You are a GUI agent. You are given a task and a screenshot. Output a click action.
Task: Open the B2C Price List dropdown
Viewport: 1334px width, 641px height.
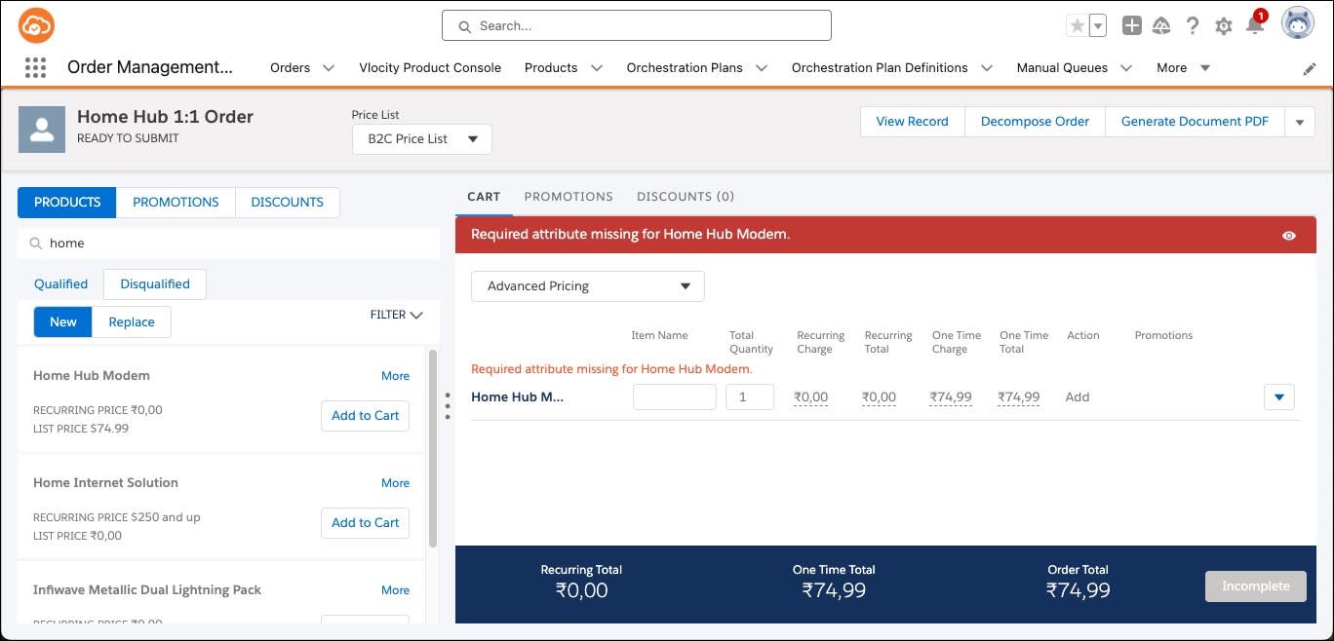click(x=422, y=139)
